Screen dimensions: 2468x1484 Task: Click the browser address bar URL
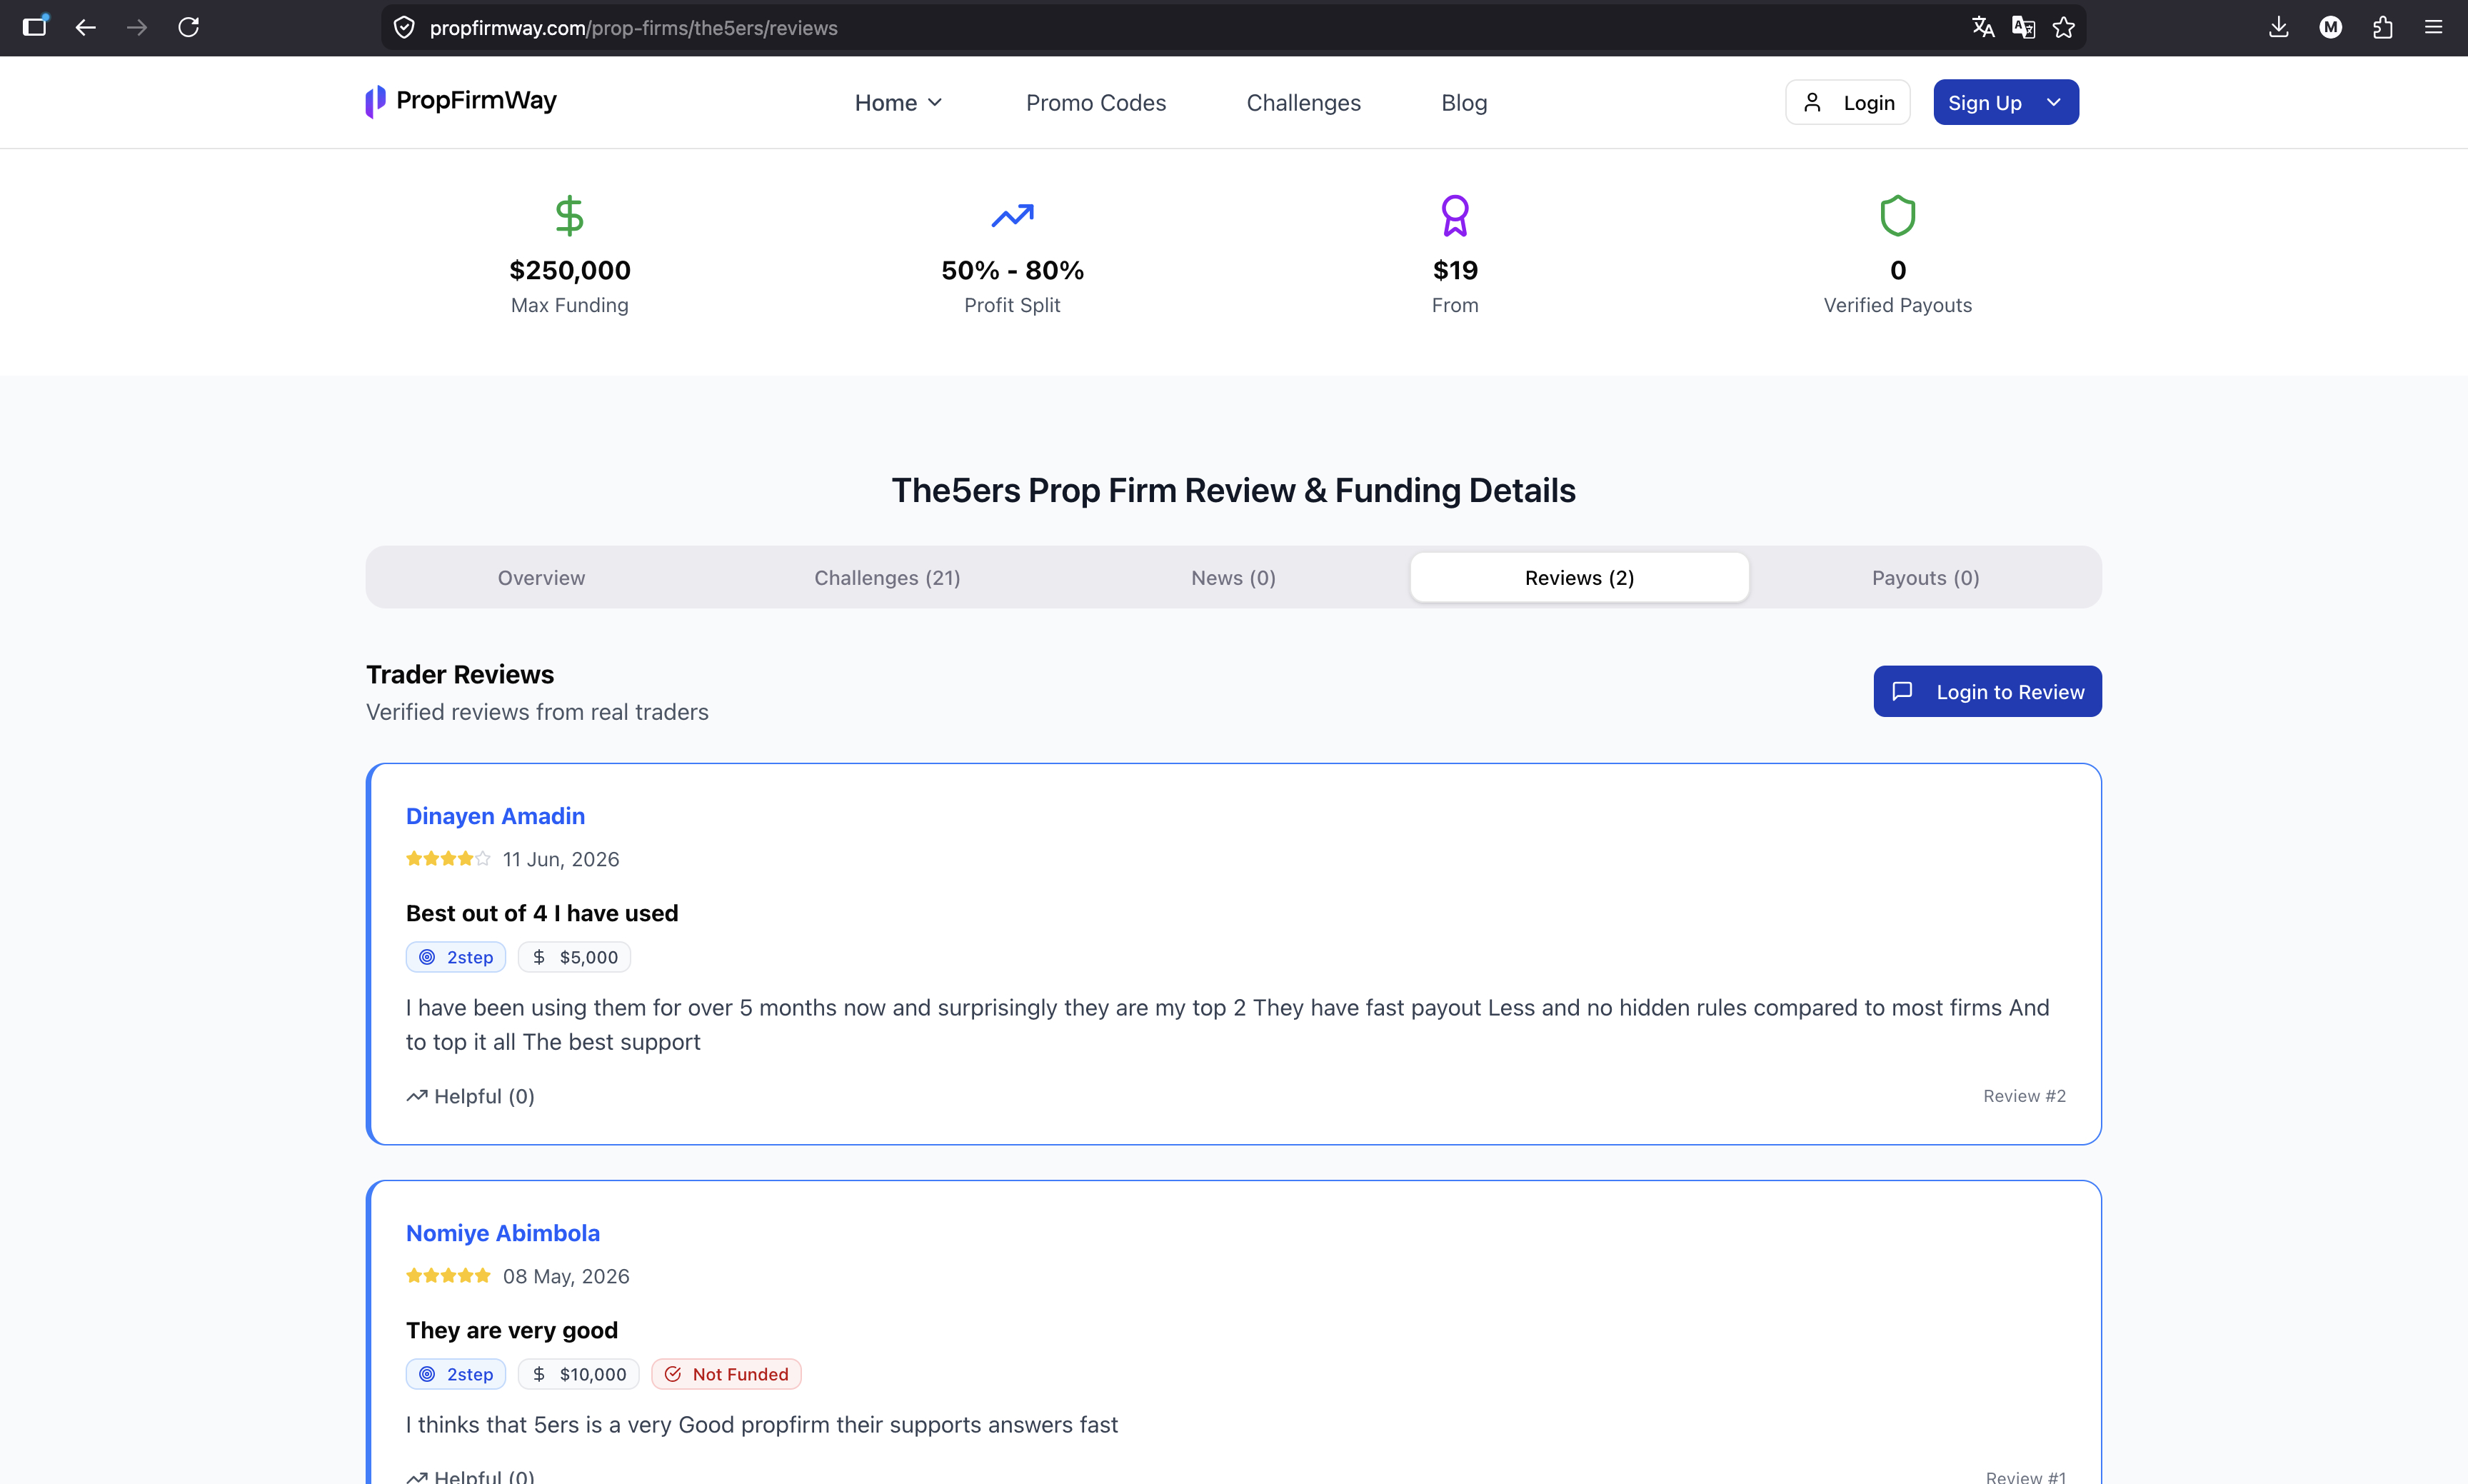pos(634,27)
